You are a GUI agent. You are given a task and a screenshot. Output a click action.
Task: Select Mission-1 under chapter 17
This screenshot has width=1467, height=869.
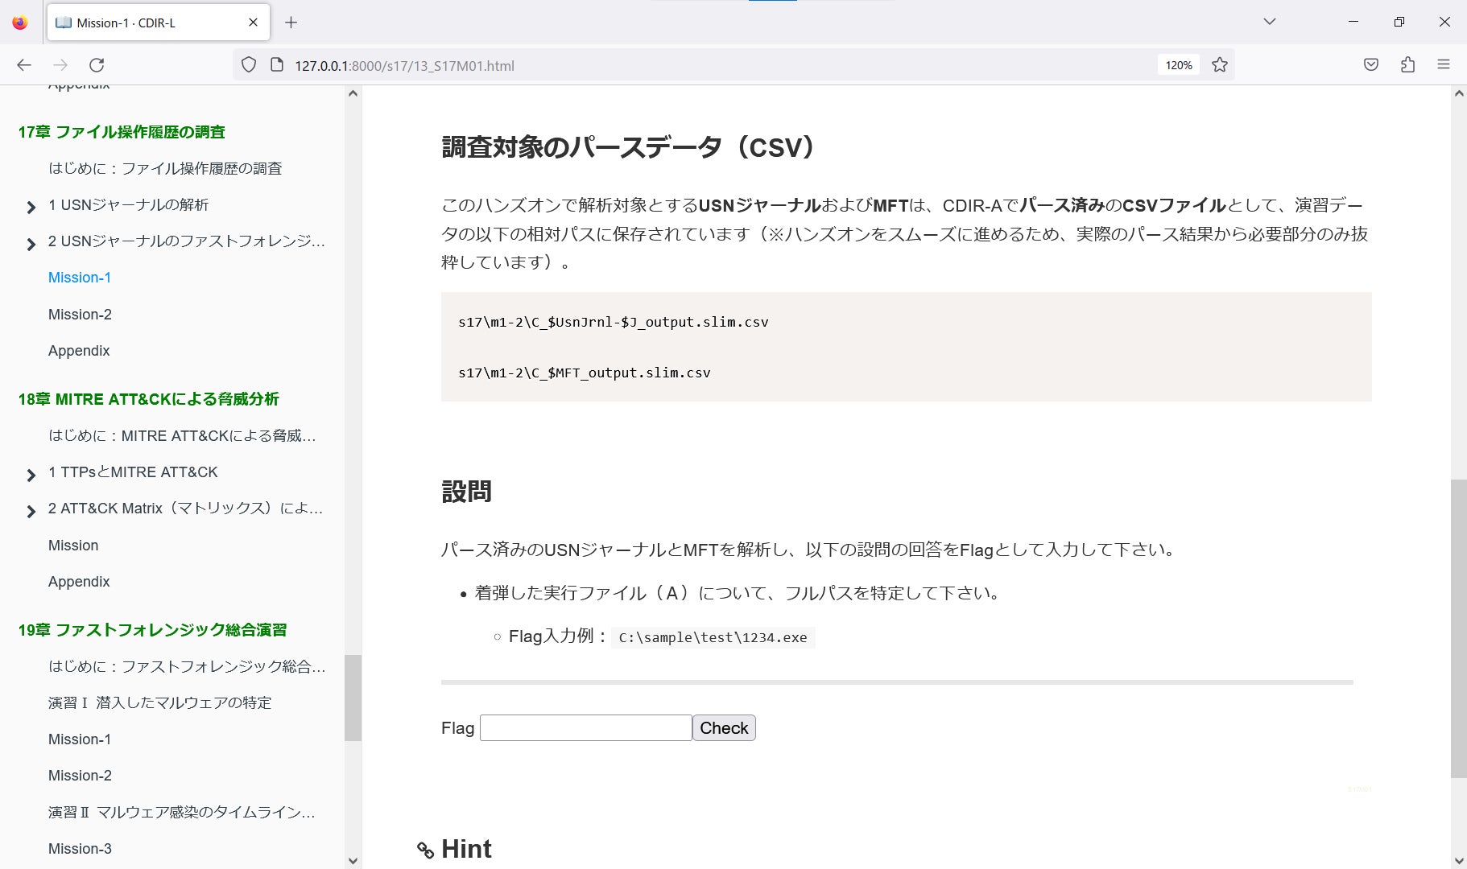click(x=80, y=278)
